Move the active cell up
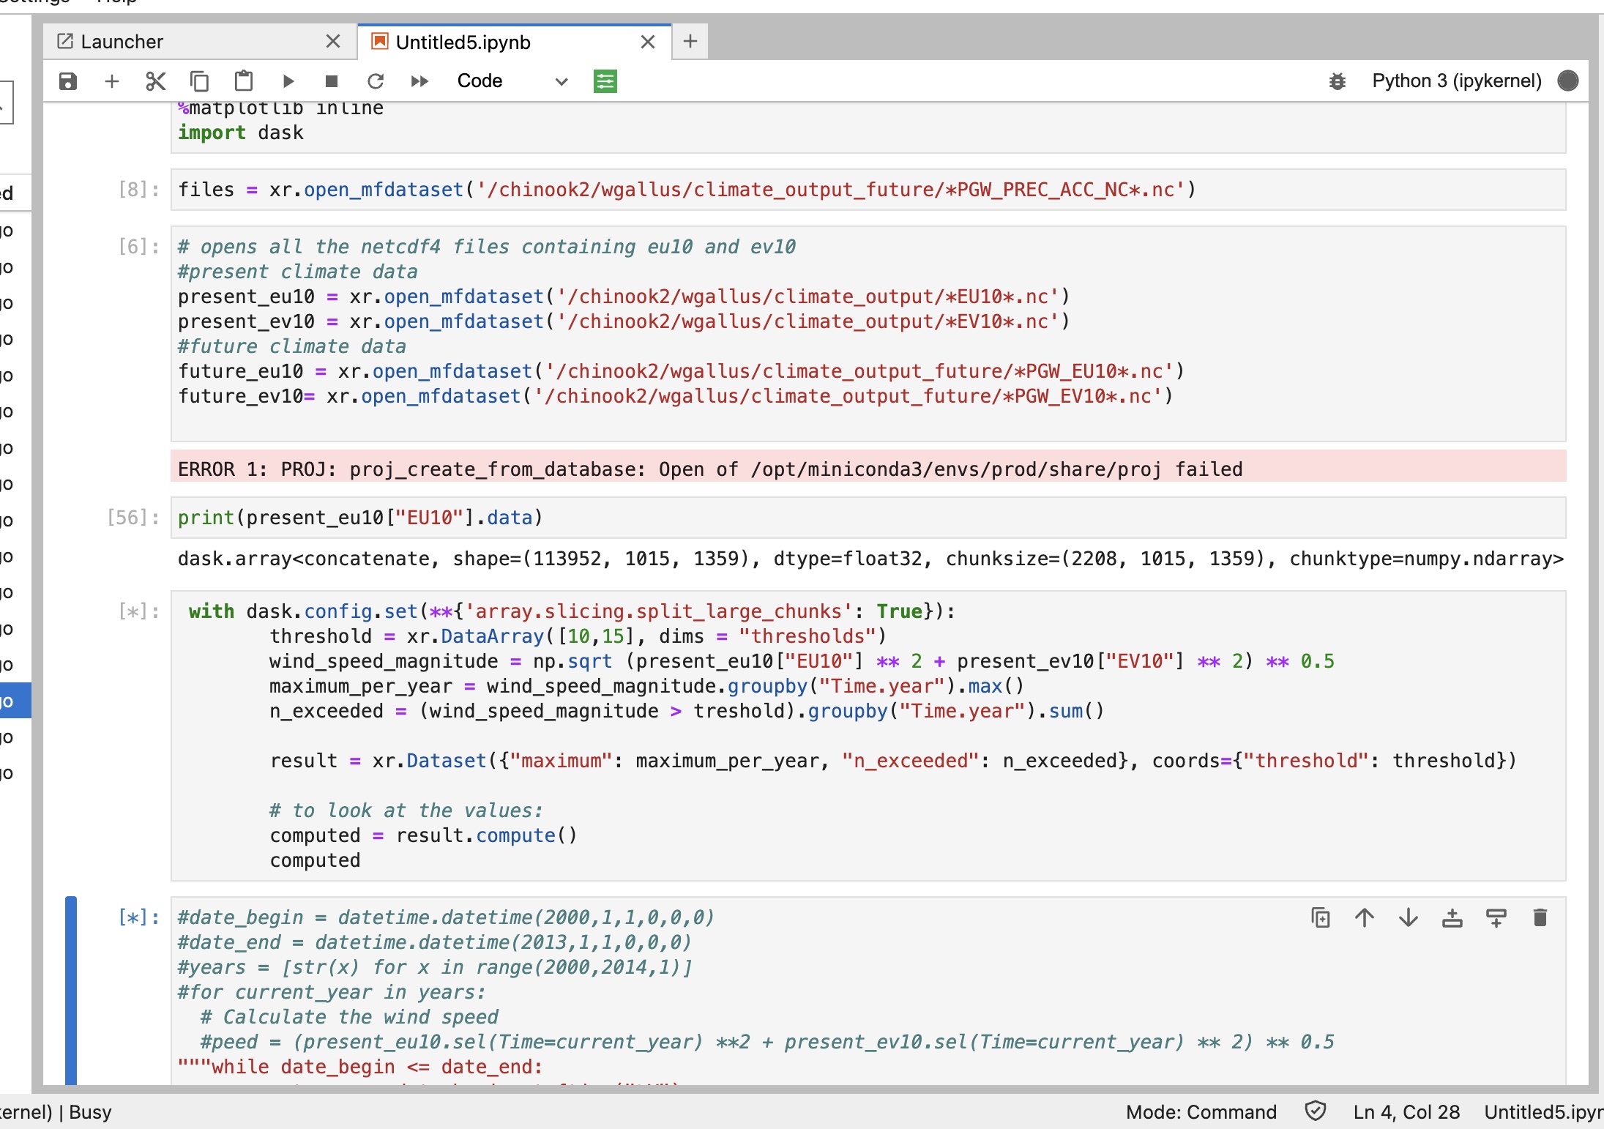This screenshot has height=1129, width=1604. tap(1365, 917)
